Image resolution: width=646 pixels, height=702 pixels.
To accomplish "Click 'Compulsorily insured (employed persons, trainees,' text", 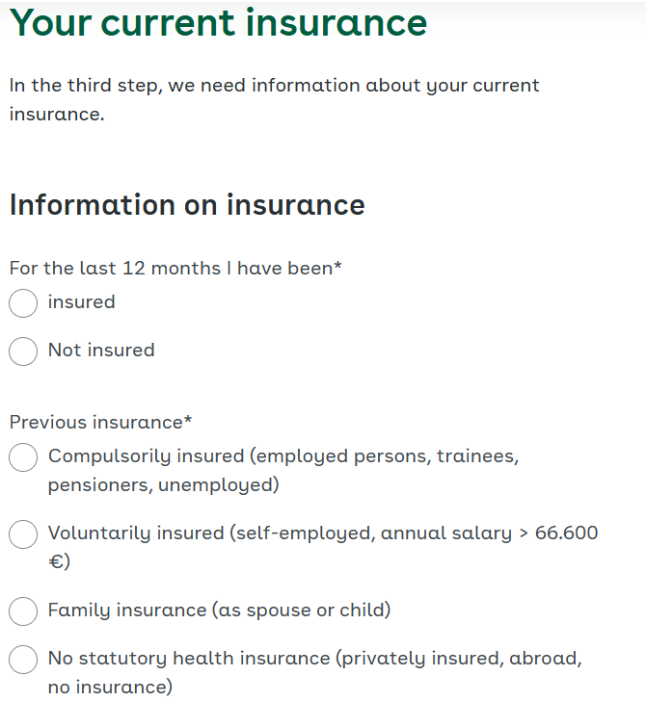I will coord(283,456).
